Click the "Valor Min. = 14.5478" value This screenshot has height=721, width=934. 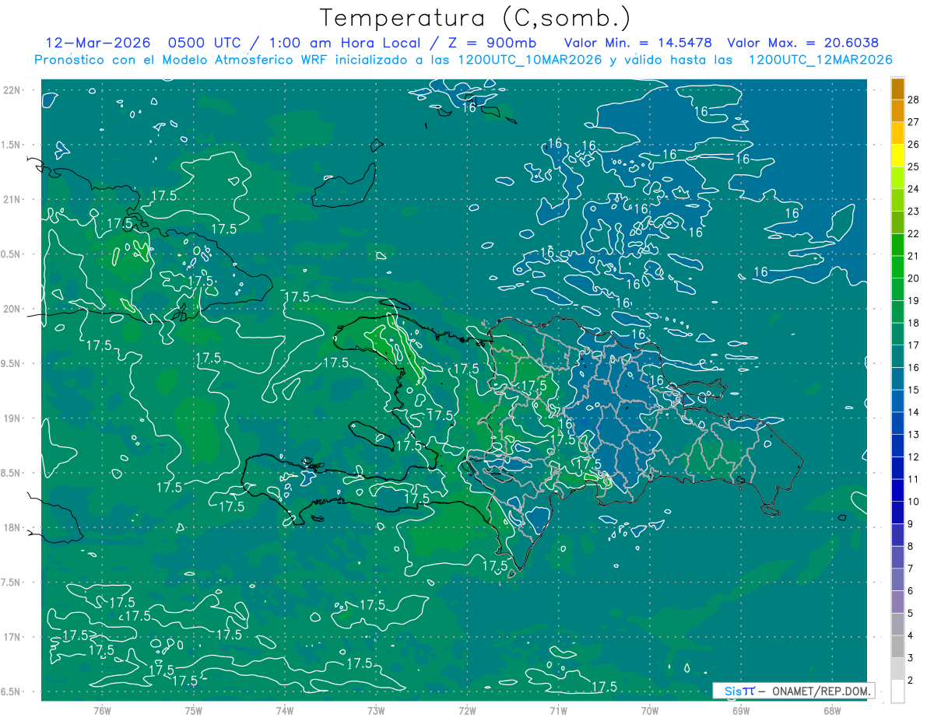click(640, 43)
